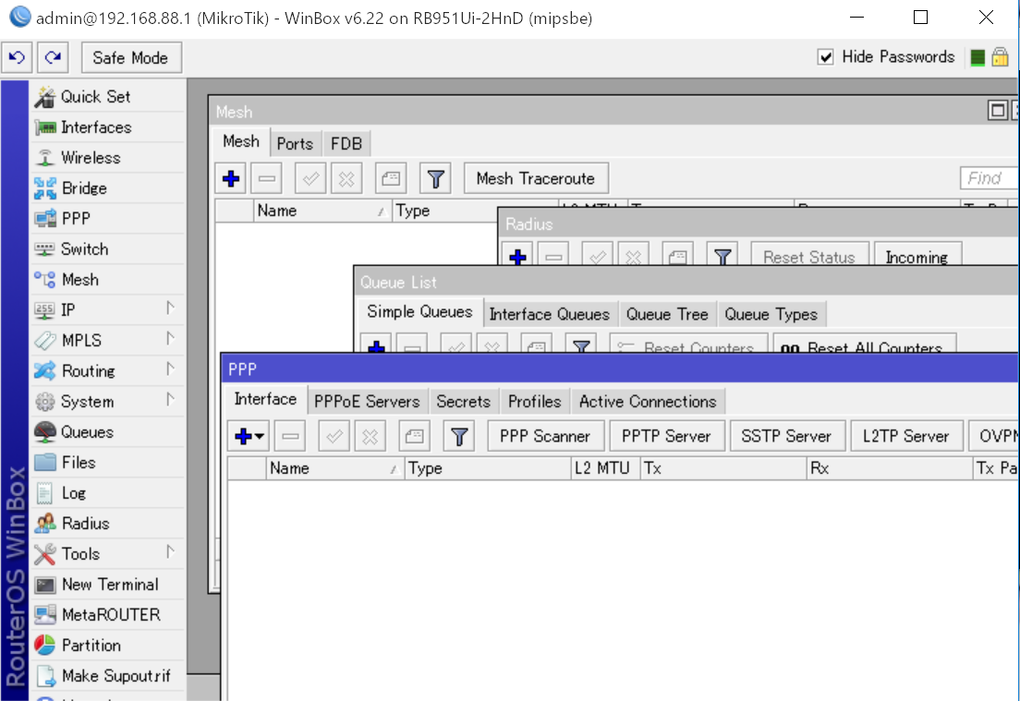
Task: Open Files in the sidebar
Action: (108, 463)
